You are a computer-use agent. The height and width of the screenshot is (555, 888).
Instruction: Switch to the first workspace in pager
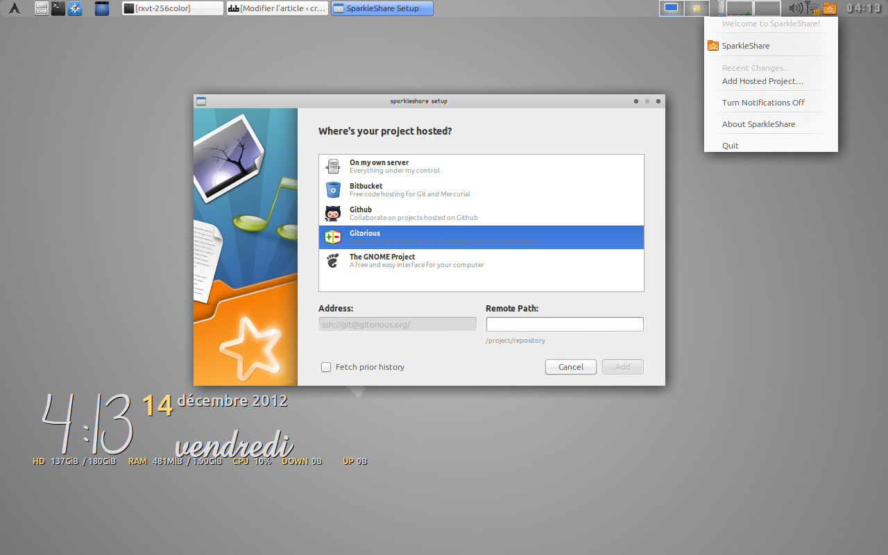click(672, 8)
